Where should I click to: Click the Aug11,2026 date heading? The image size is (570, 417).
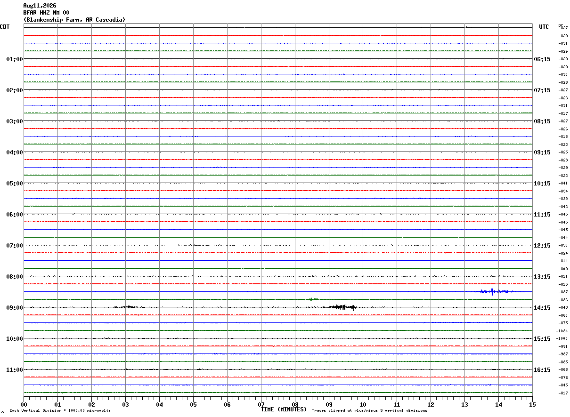pos(40,6)
